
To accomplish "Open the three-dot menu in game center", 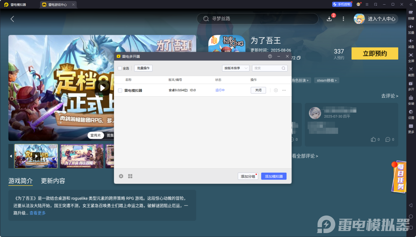I will click(343, 19).
